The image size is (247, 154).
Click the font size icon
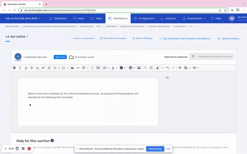[x=105, y=68]
